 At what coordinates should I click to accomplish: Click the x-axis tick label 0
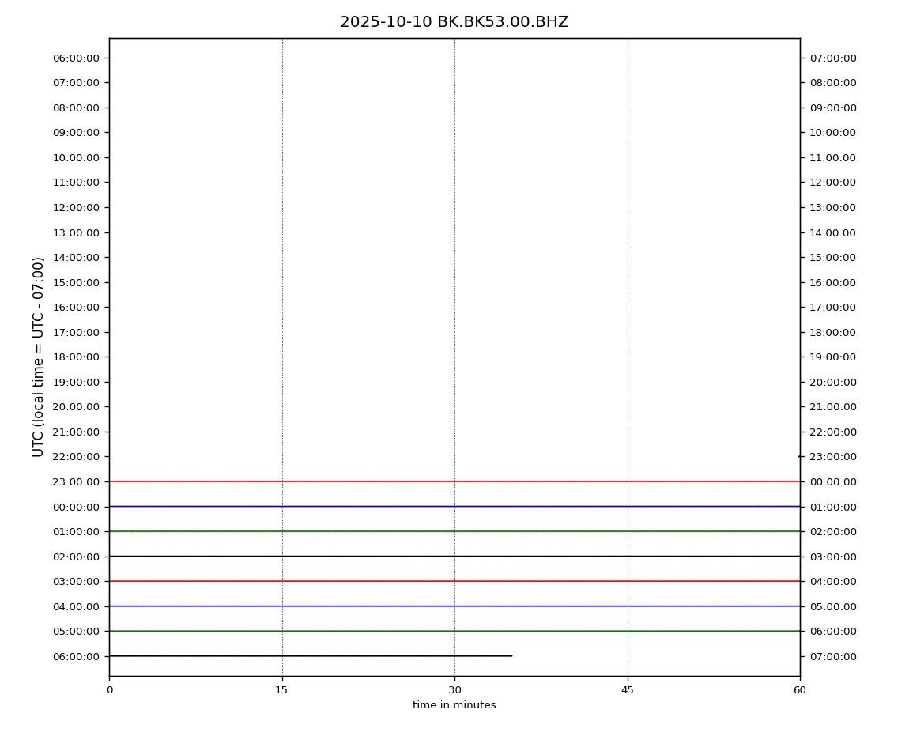pyautogui.click(x=109, y=690)
